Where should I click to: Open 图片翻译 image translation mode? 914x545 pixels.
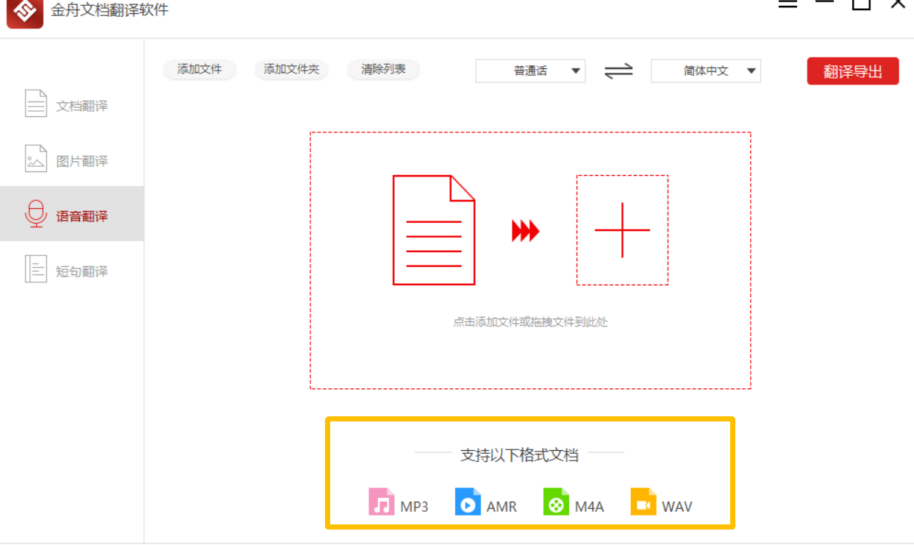35,158
